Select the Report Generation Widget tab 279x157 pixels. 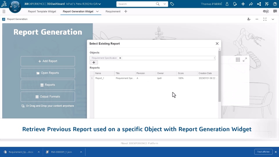pos(78,11)
